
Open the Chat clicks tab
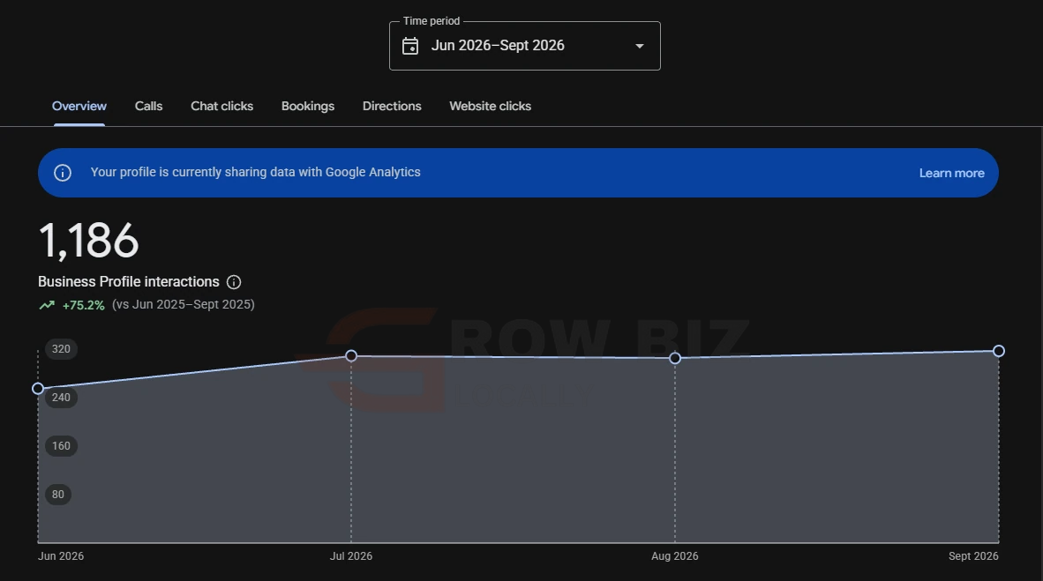click(x=222, y=107)
